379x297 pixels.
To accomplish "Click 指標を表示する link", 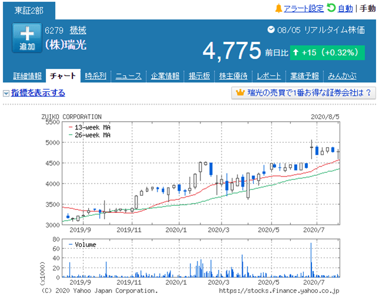I will pyautogui.click(x=38, y=93).
